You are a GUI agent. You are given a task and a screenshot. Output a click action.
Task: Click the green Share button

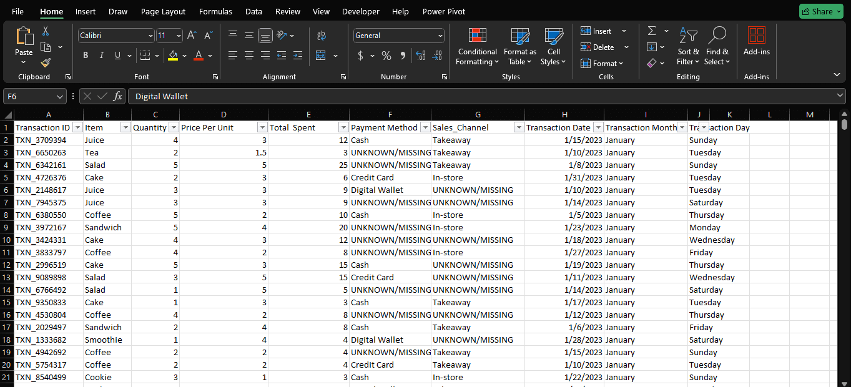820,11
